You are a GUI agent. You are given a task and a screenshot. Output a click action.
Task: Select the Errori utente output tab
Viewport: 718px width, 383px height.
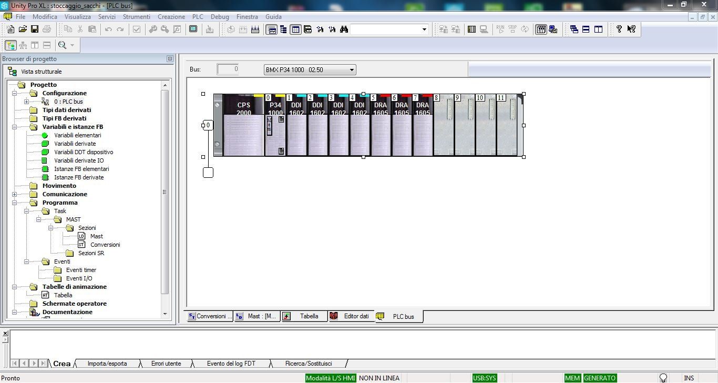pyautogui.click(x=166, y=364)
